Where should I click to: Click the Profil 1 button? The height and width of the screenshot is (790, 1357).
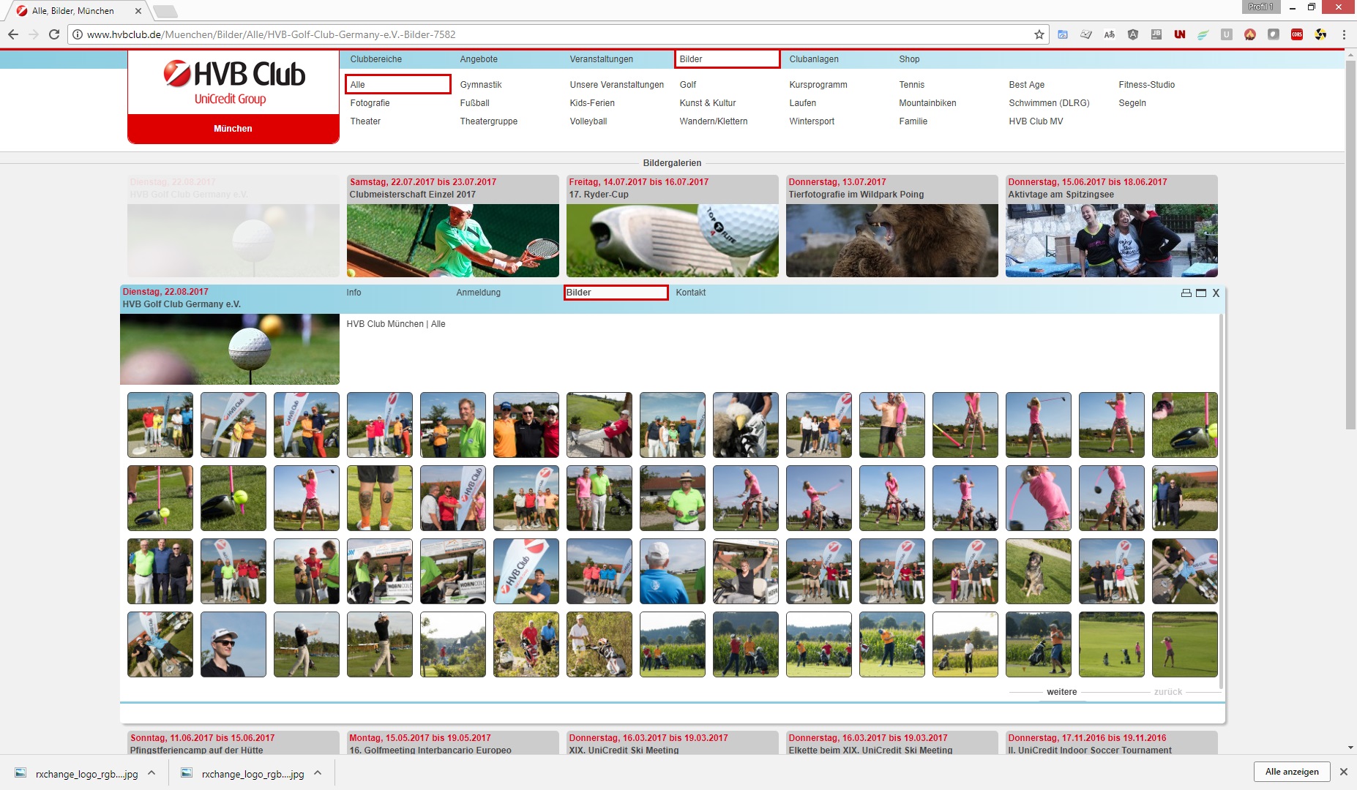(1260, 7)
